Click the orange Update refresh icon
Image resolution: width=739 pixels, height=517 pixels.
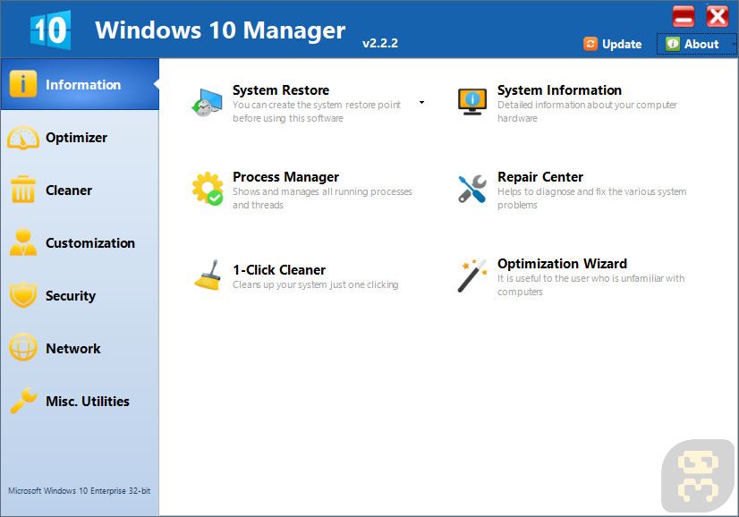click(590, 43)
